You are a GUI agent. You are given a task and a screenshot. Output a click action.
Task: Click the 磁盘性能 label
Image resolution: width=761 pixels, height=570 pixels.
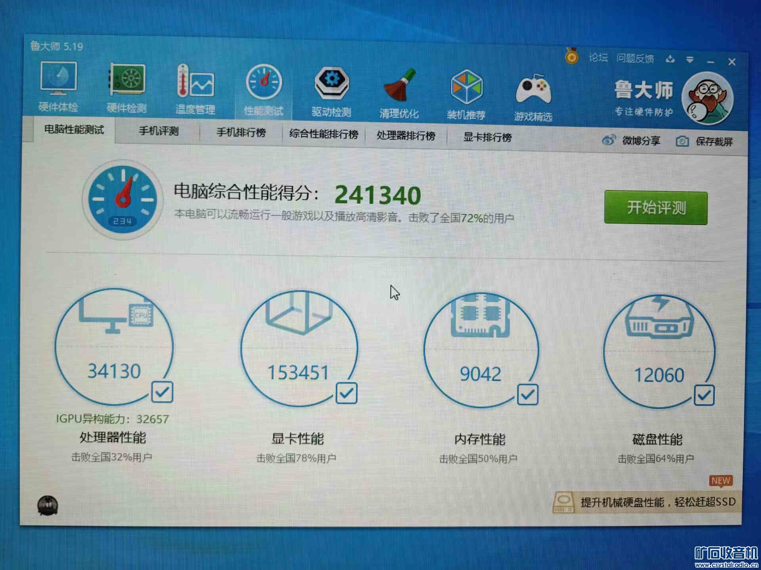[x=658, y=439]
